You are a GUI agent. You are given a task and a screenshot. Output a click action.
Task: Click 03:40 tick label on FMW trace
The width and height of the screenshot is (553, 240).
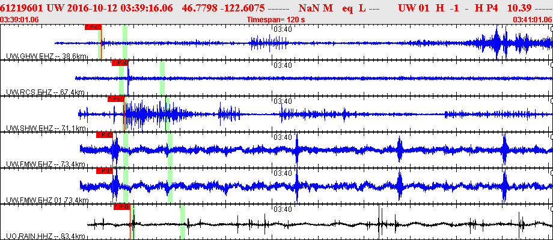[282, 137]
